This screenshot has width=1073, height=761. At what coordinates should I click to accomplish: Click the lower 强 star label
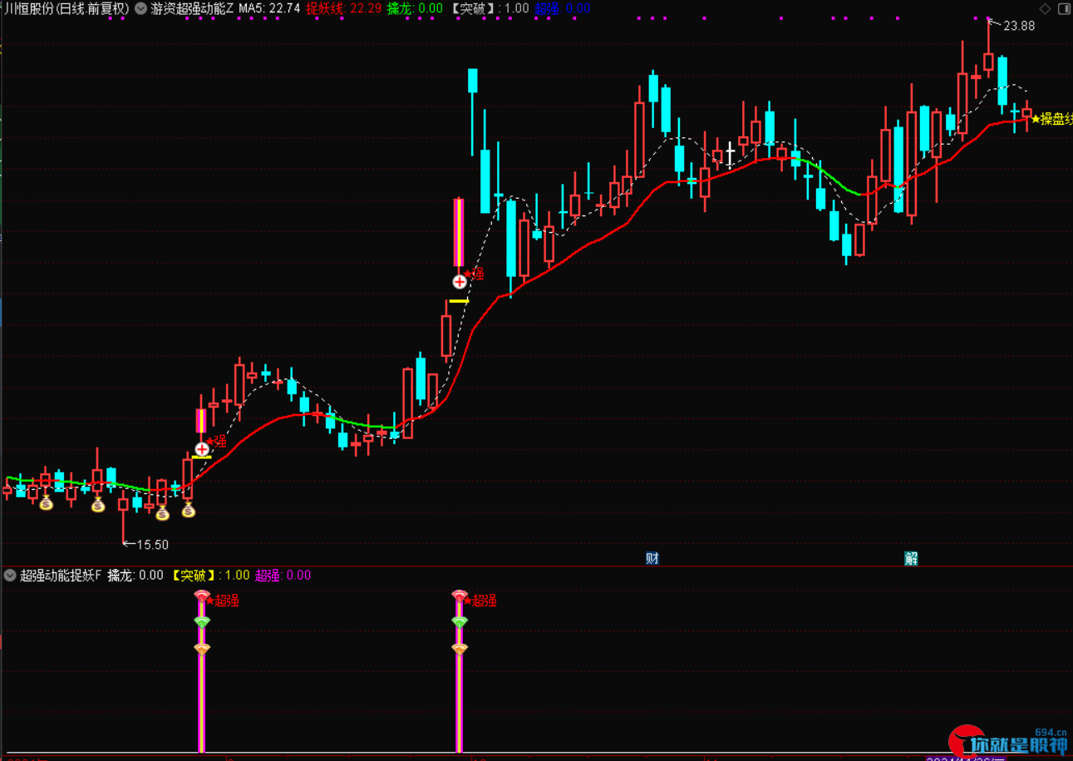coord(216,441)
